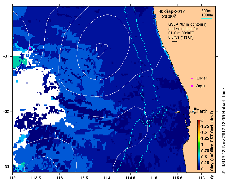Click the Argo legend circle symbol
The width and height of the screenshot is (229, 183).
(x=192, y=86)
